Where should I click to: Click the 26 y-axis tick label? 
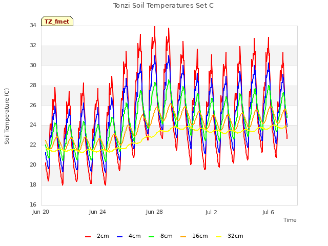click(33, 105)
